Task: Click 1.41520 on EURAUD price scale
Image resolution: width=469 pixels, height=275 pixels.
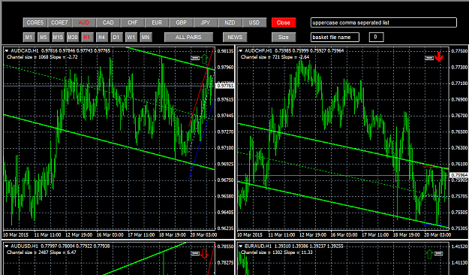Action: [x=459, y=246]
